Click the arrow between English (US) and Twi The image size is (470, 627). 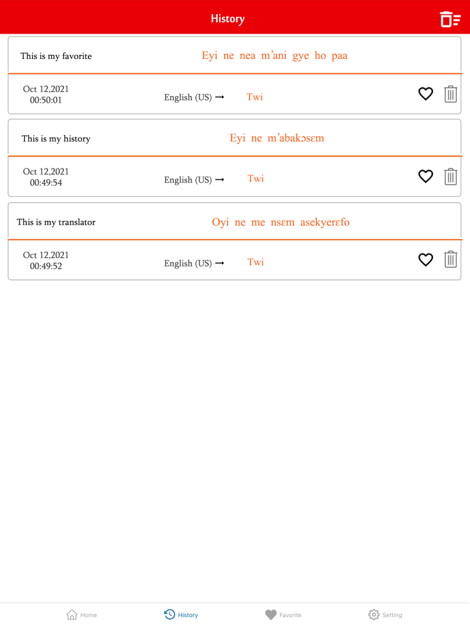point(222,97)
